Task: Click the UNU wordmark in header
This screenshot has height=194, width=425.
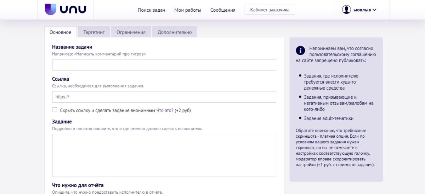Action: (x=73, y=10)
